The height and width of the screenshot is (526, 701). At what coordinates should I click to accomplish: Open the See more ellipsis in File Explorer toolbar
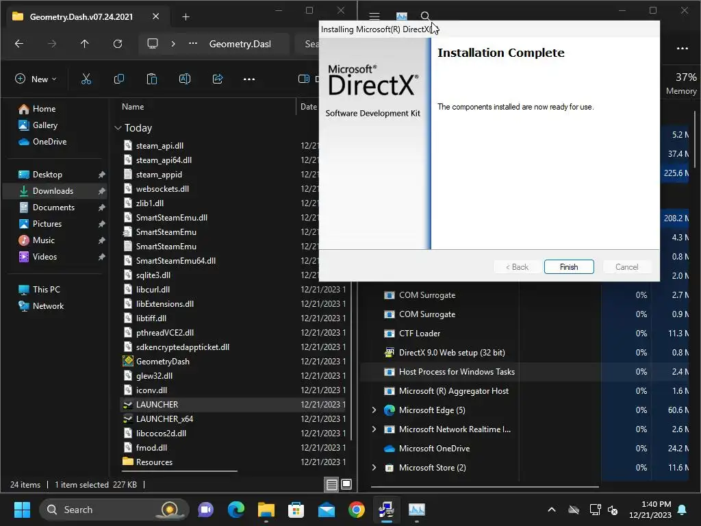coord(249,79)
